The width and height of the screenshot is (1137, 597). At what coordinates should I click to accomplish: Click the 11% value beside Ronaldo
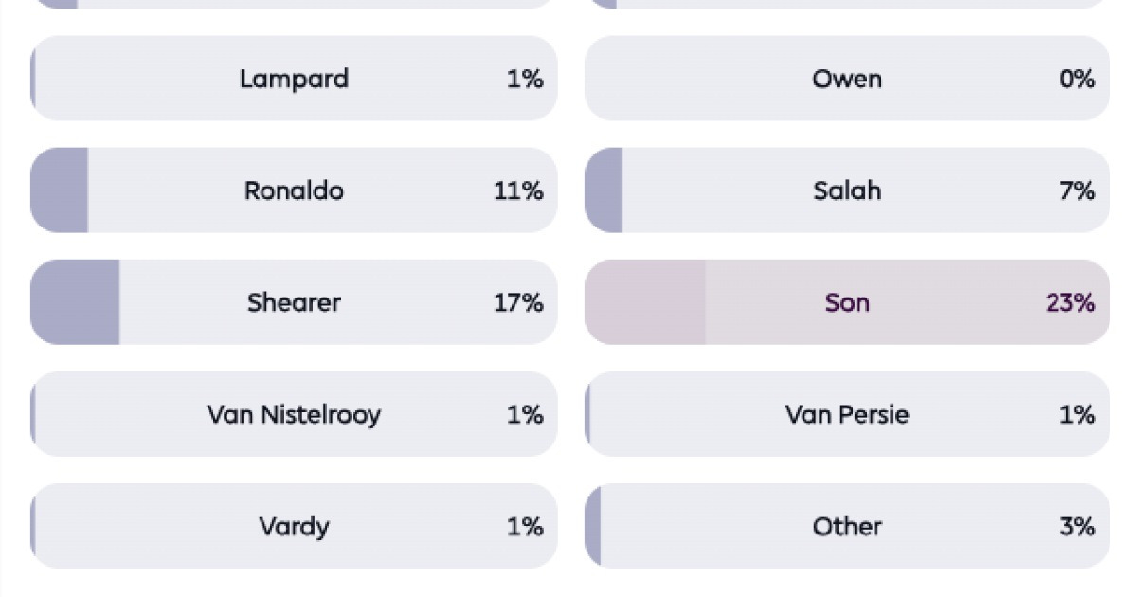click(x=518, y=190)
